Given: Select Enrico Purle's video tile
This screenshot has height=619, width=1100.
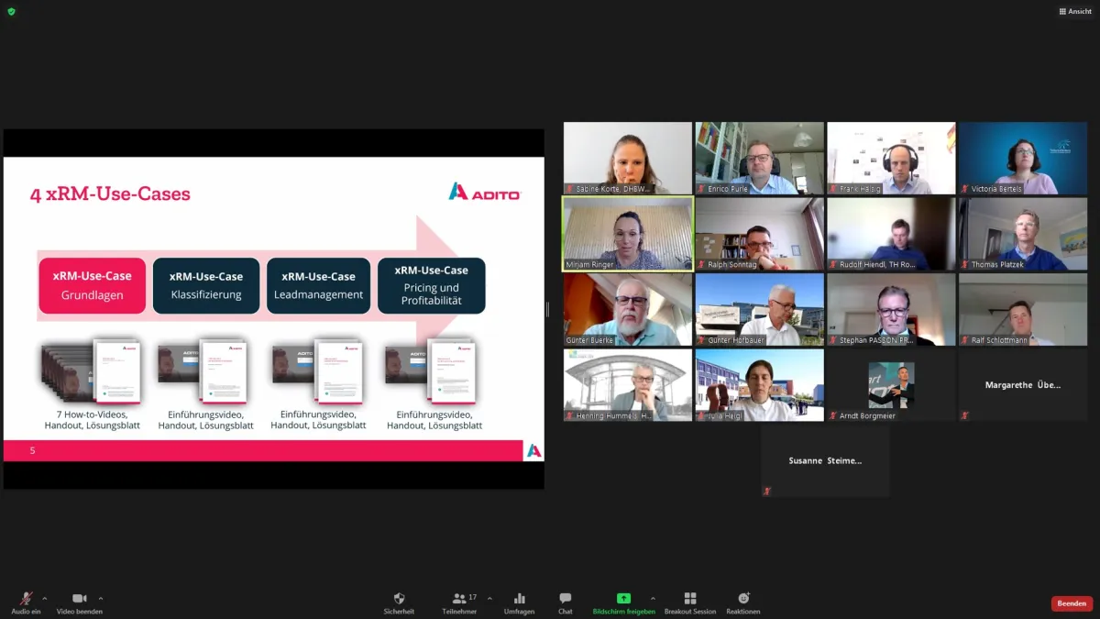Looking at the screenshot, I should tap(759, 158).
